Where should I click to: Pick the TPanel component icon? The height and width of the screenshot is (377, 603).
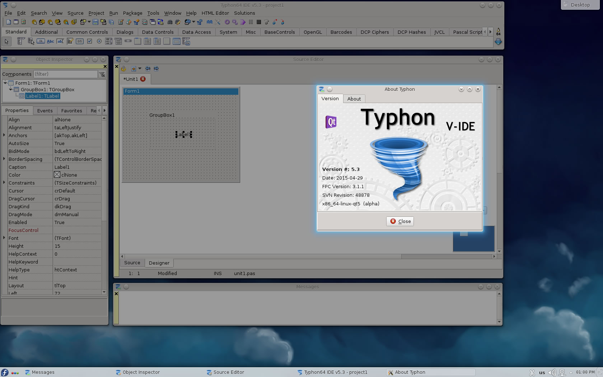(167, 41)
